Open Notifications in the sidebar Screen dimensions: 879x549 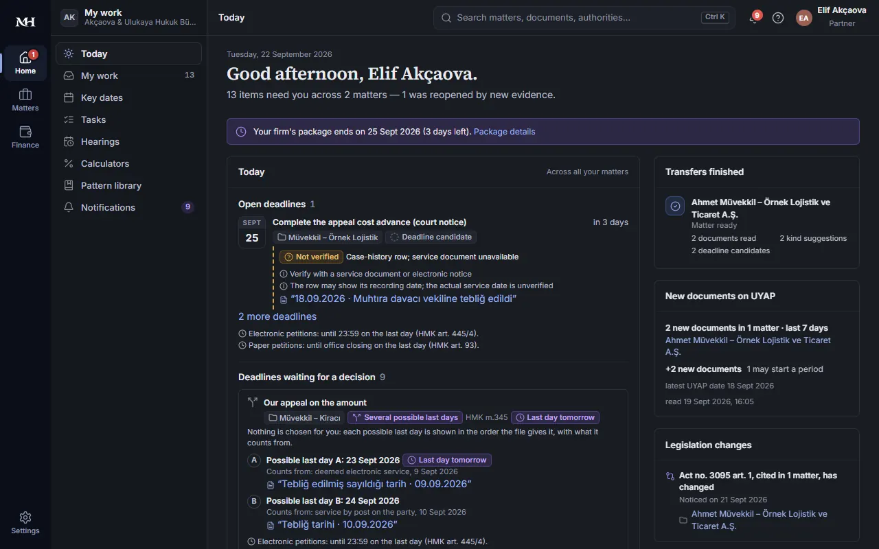[x=129, y=207]
